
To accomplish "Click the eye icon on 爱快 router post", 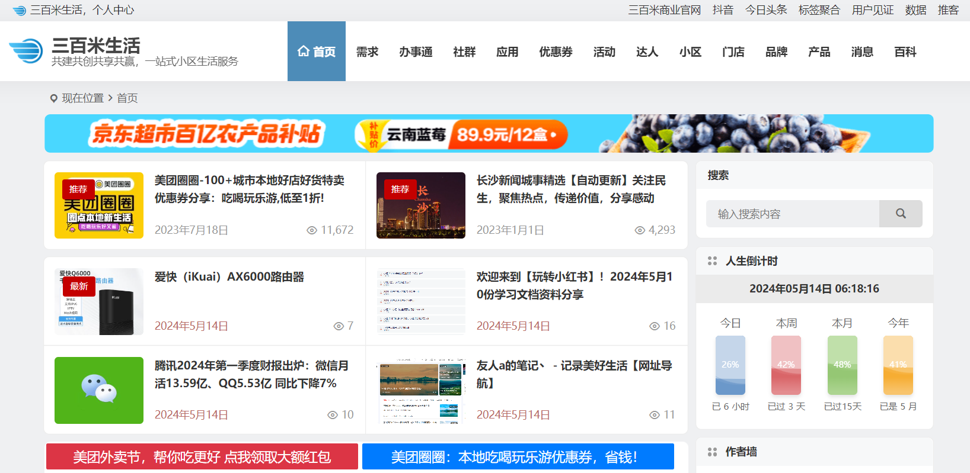I will (339, 326).
